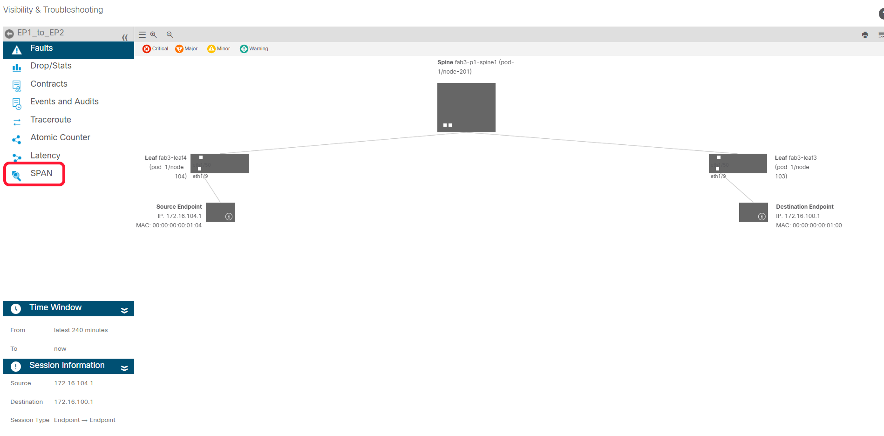Toggle the Critical fault severity filter
The width and height of the screenshot is (884, 436).
tap(155, 49)
